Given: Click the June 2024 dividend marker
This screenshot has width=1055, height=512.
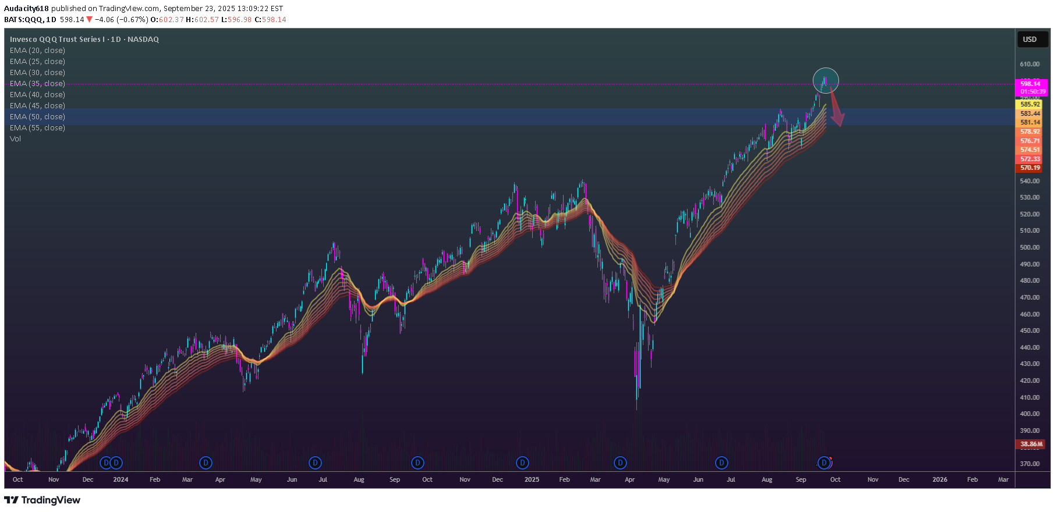Looking at the screenshot, I should tap(315, 463).
